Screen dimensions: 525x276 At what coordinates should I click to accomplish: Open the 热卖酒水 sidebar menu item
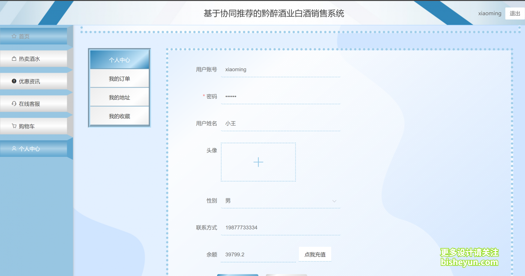click(33, 59)
